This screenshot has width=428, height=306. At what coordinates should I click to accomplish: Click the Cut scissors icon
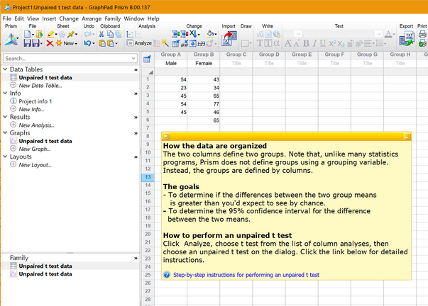click(101, 33)
